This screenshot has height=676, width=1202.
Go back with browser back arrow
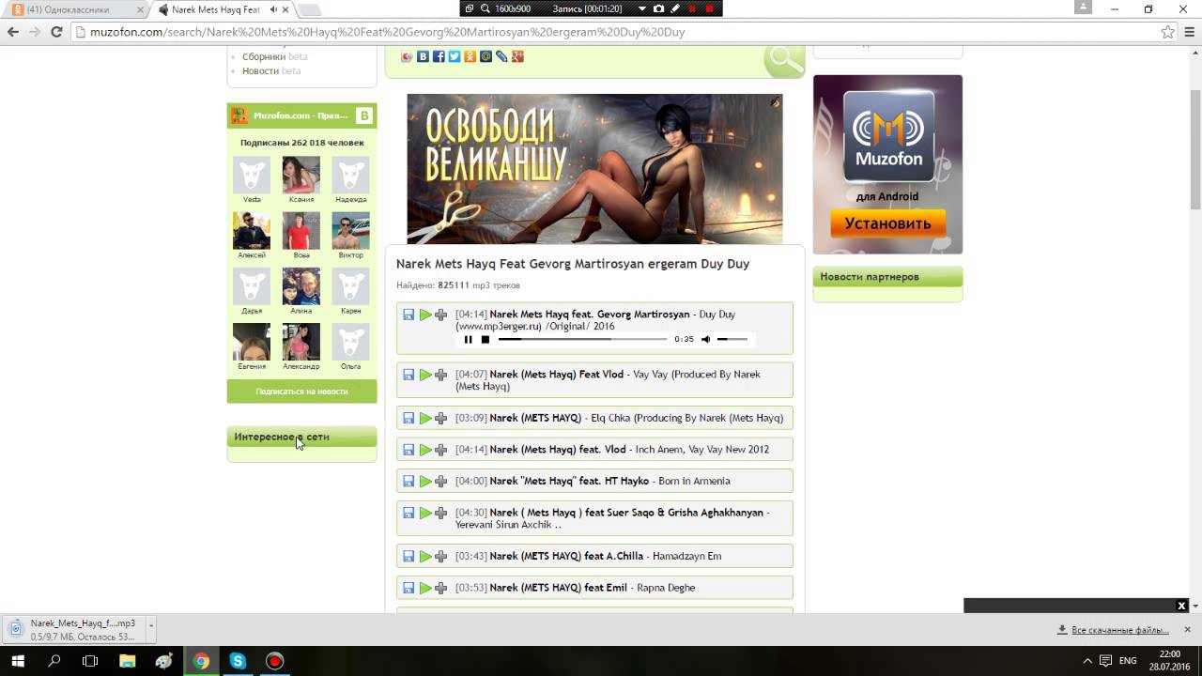pos(13,32)
